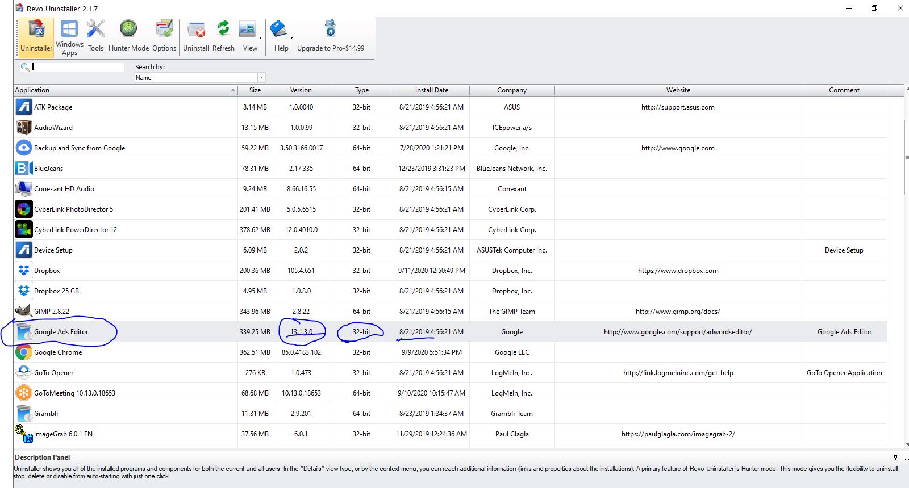This screenshot has height=488, width=909.
Task: Click the ASUS support website URL
Action: [678, 107]
